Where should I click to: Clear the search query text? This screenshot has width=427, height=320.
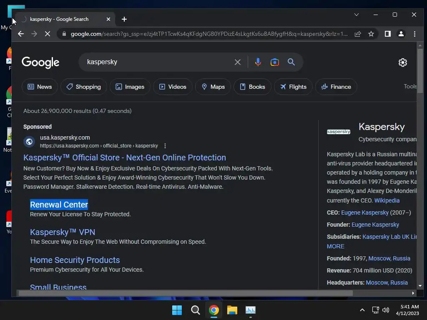coord(237,62)
